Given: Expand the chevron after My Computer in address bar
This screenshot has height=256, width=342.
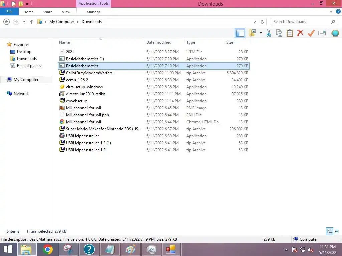Looking at the screenshot, I should [x=78, y=22].
